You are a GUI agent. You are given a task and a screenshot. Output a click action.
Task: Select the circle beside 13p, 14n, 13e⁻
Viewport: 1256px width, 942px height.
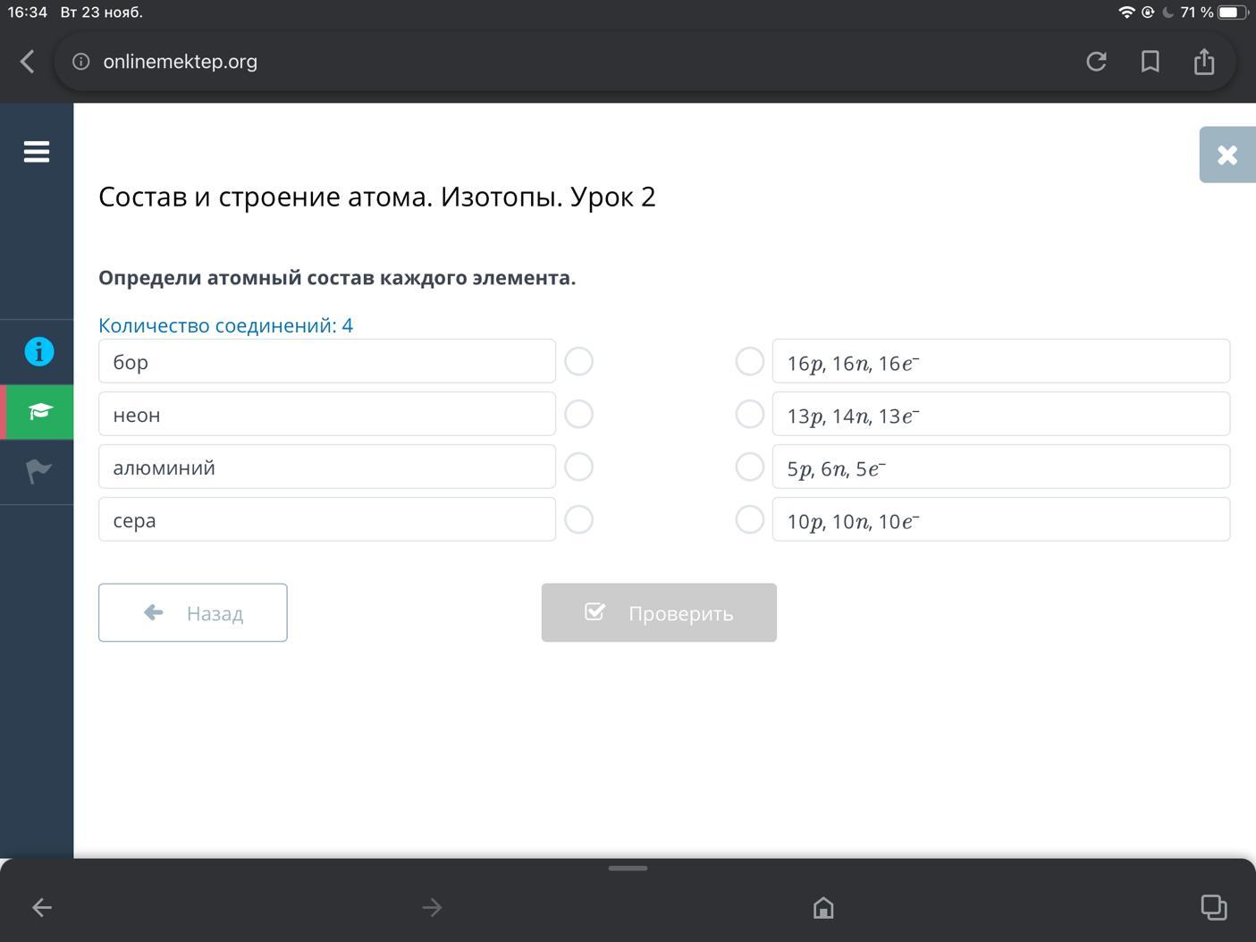749,415
